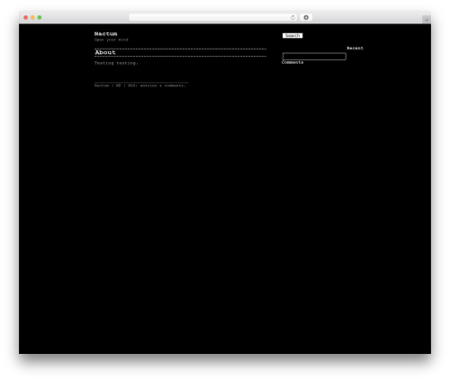The height and width of the screenshot is (381, 450).
Task: Click the browser download icon button
Action: pyautogui.click(x=306, y=17)
